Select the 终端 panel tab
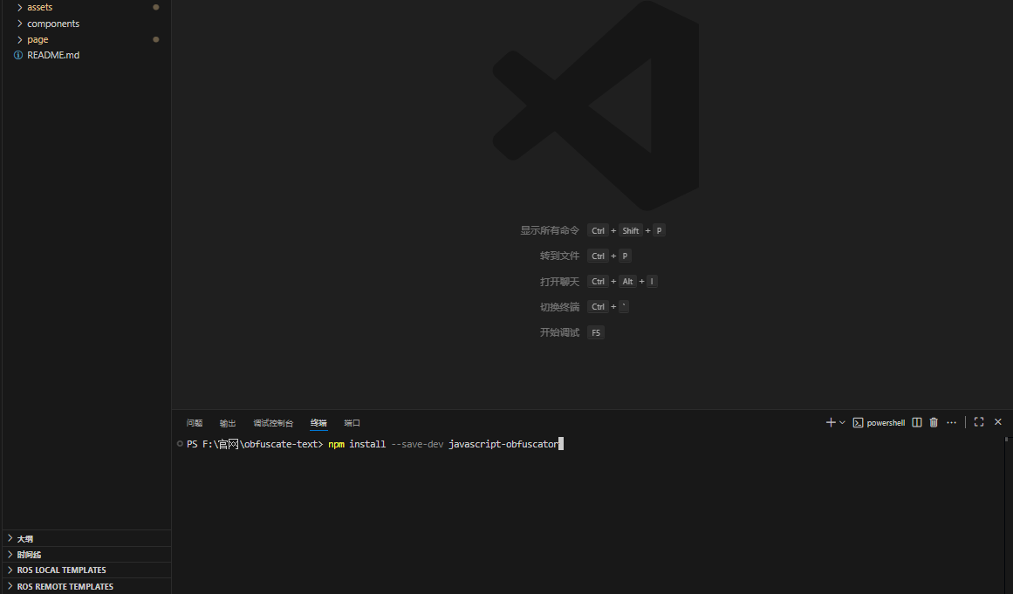Viewport: 1013px width, 594px height. pos(318,423)
